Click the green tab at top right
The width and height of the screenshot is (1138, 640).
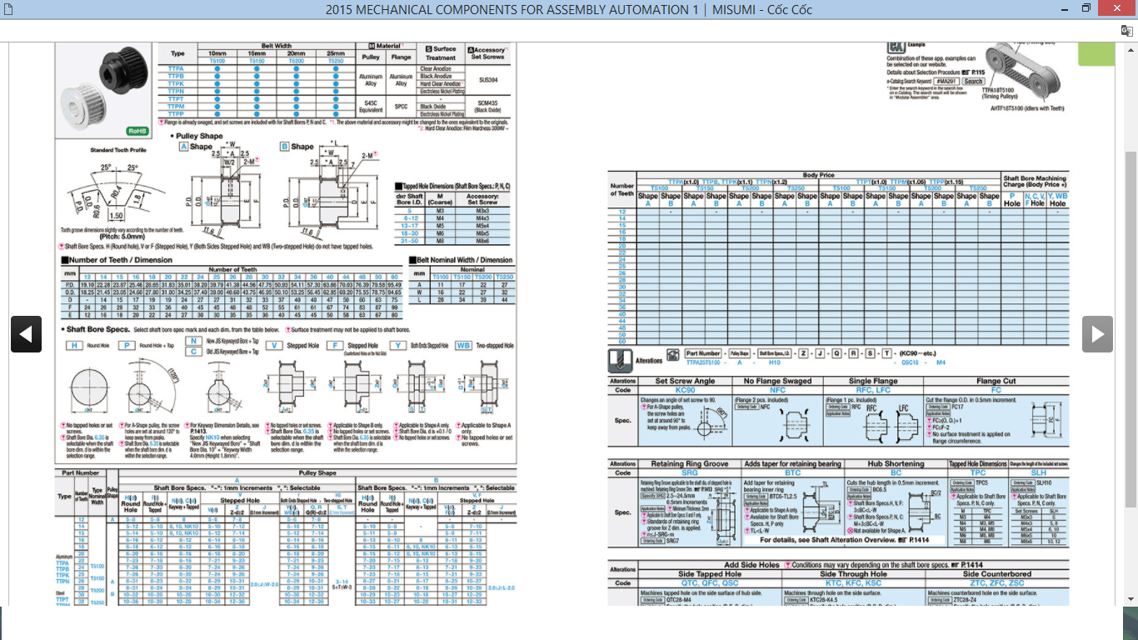[1096, 53]
